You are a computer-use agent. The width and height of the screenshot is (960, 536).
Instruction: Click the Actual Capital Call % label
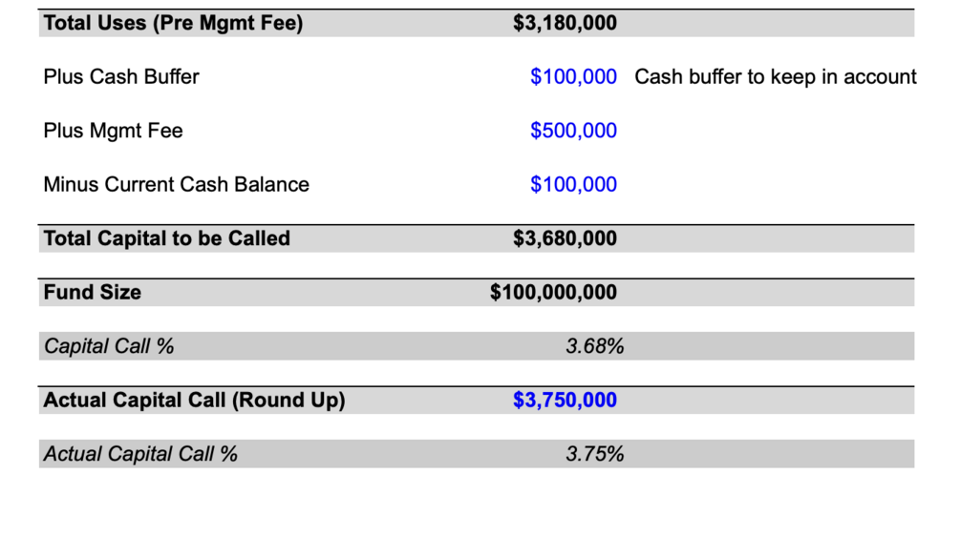coord(140,454)
